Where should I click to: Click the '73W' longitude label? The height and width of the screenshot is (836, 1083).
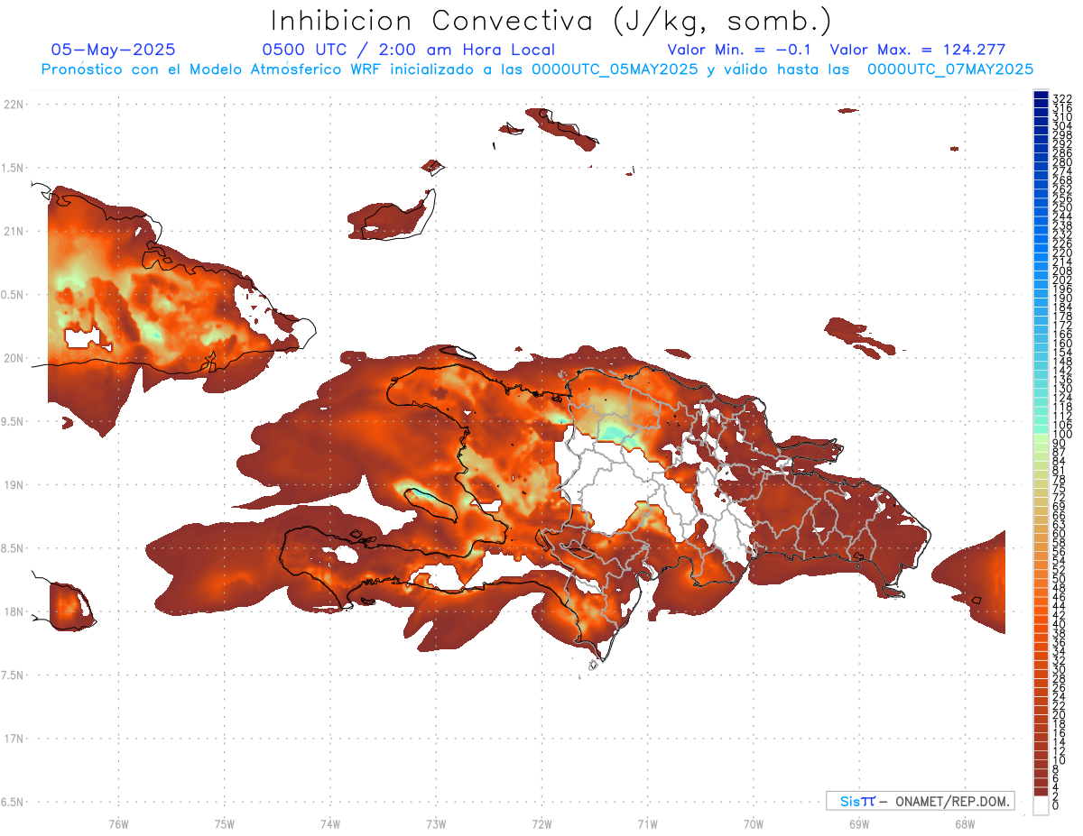(436, 823)
